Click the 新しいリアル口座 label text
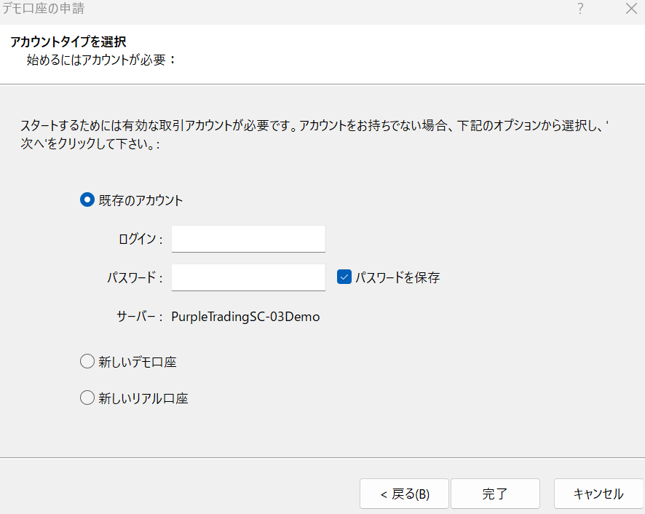 click(143, 398)
